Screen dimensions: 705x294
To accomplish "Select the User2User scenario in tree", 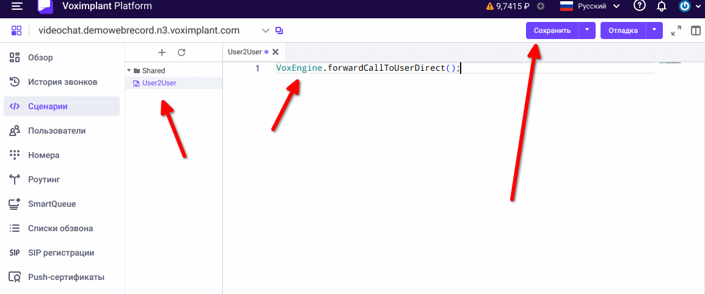I will pyautogui.click(x=159, y=83).
